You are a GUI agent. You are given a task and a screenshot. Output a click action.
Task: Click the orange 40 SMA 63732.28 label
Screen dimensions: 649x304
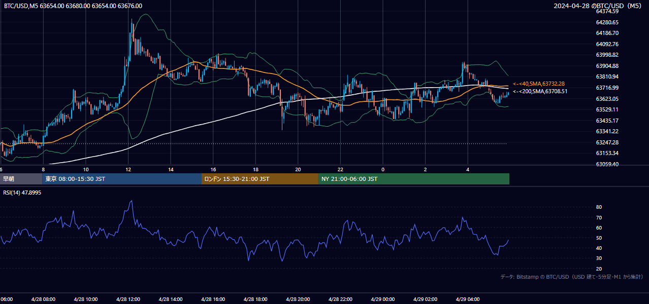[x=539, y=84]
